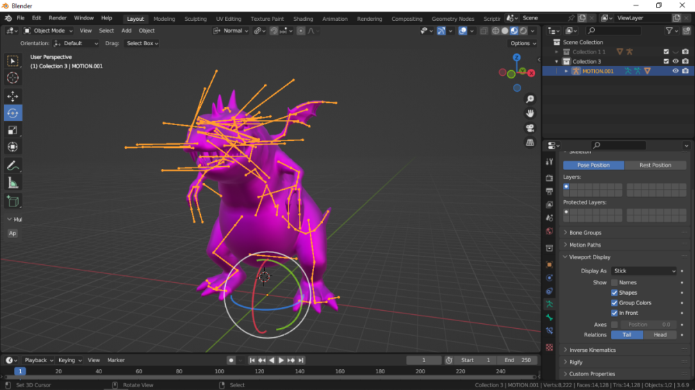Disable the In Front checkbox
Viewport: 695px width, 390px height.
[614, 313]
